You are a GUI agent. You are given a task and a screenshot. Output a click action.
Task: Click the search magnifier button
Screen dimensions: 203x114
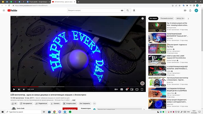pyautogui.click(x=128, y=11)
